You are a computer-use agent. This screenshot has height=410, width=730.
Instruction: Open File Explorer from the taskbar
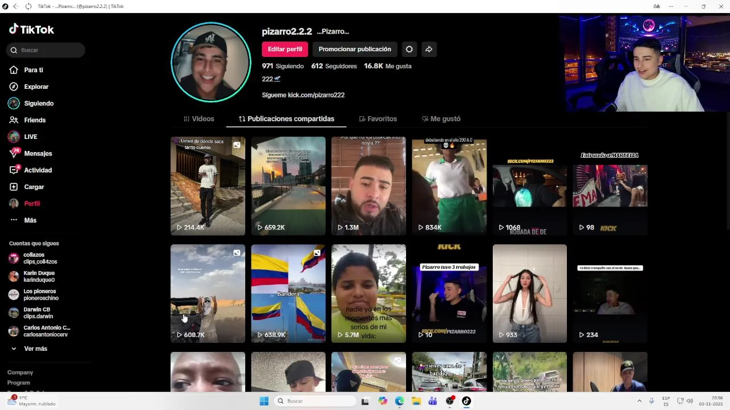416,401
